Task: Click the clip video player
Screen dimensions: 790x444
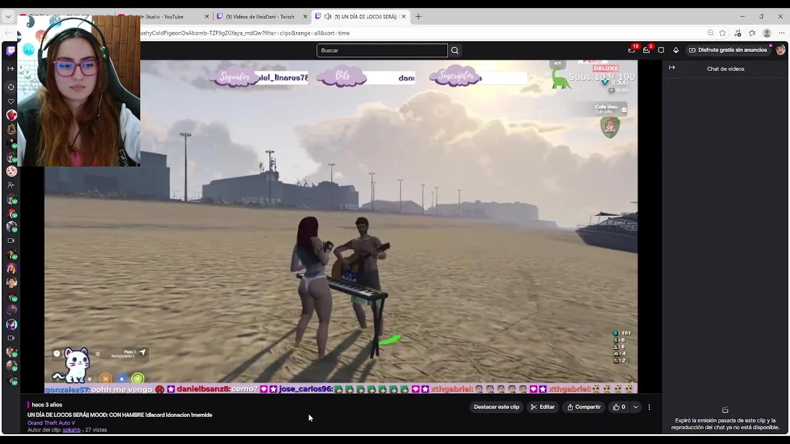Action: [341, 227]
